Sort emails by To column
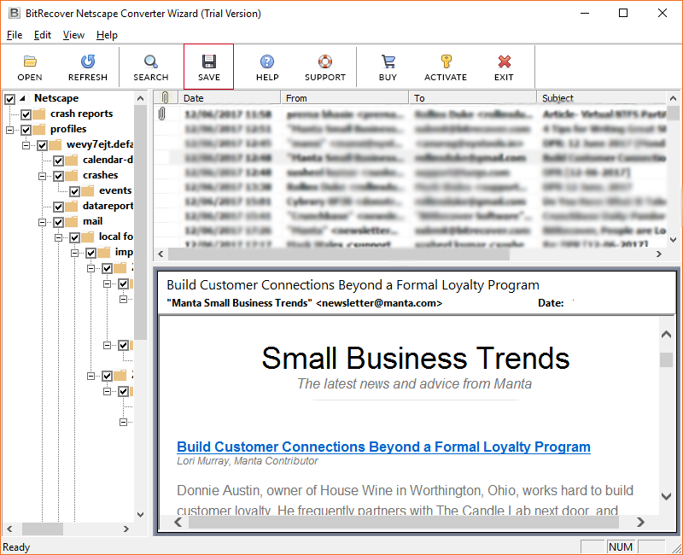The image size is (683, 555). (473, 97)
